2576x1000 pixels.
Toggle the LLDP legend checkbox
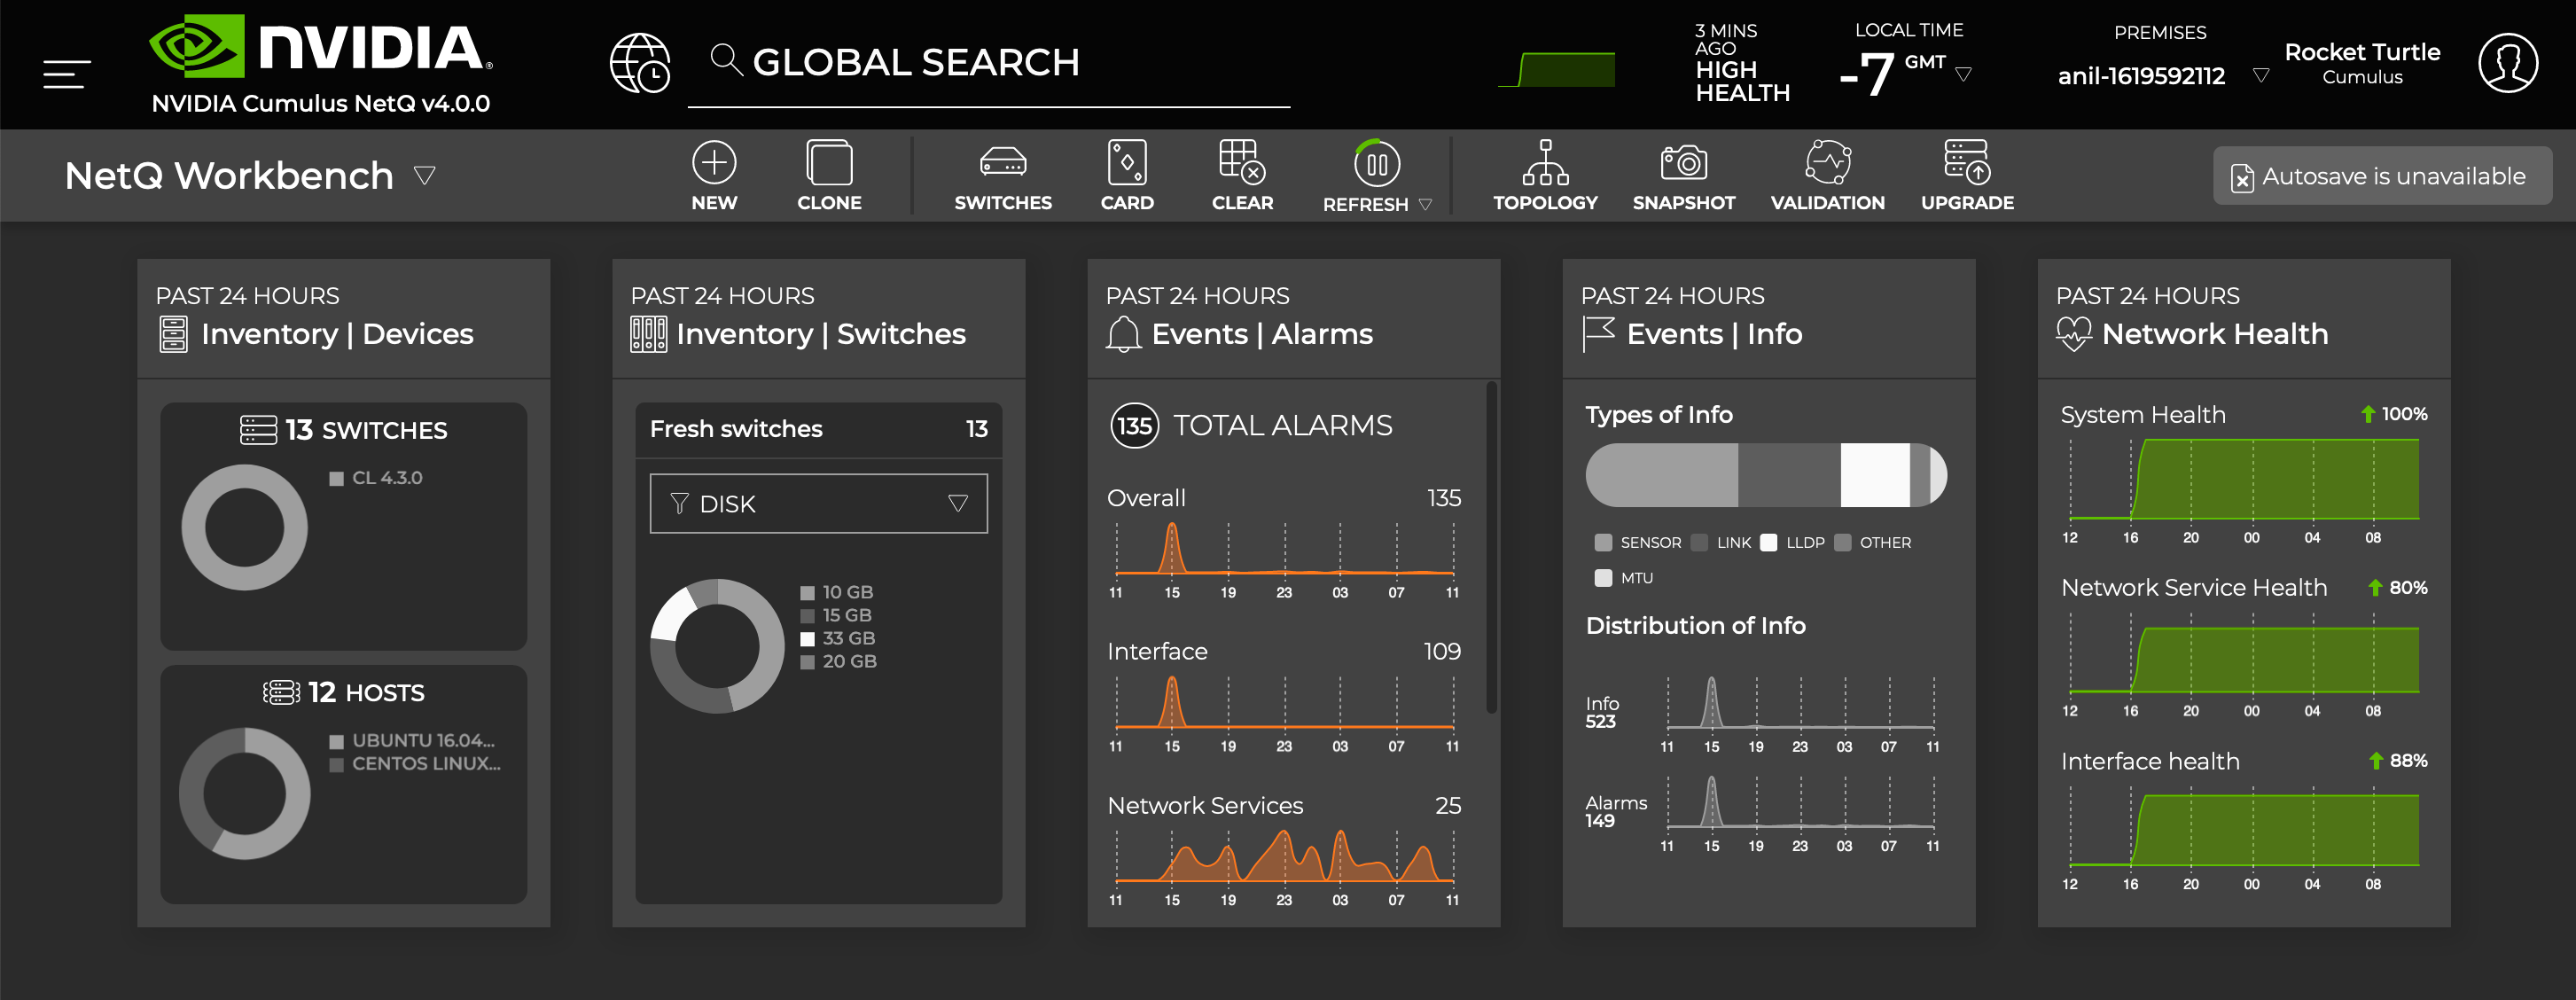coord(1768,542)
